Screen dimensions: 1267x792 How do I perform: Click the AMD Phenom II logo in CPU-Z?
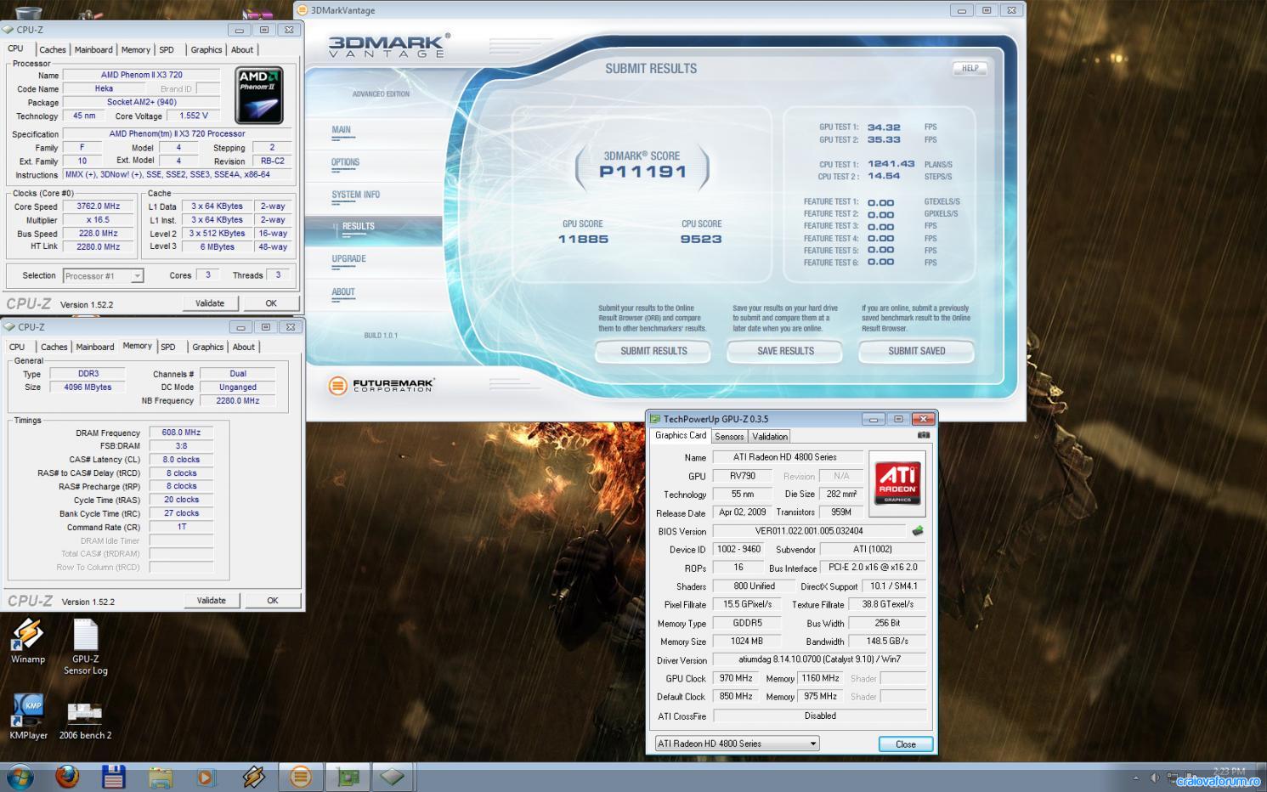tap(258, 96)
